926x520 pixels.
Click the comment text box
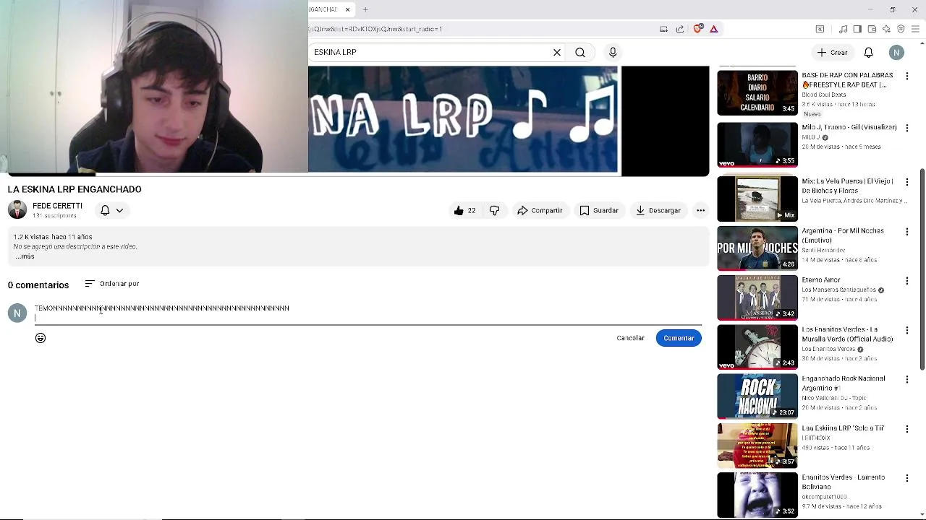tap(368, 313)
